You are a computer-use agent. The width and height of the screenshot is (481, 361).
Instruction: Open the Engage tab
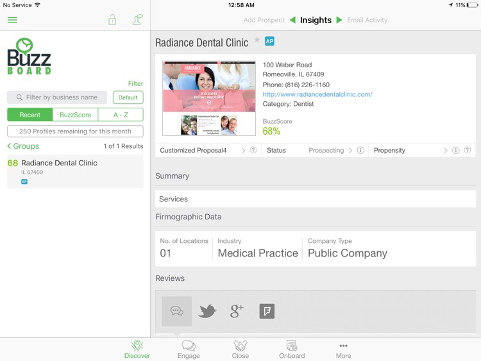(x=189, y=349)
